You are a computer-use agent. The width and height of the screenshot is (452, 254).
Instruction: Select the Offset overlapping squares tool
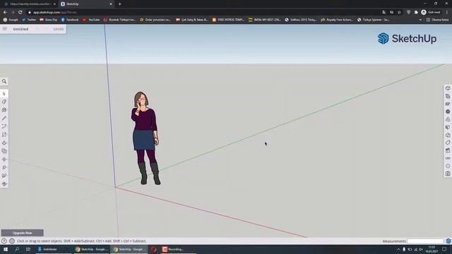pyautogui.click(x=4, y=151)
